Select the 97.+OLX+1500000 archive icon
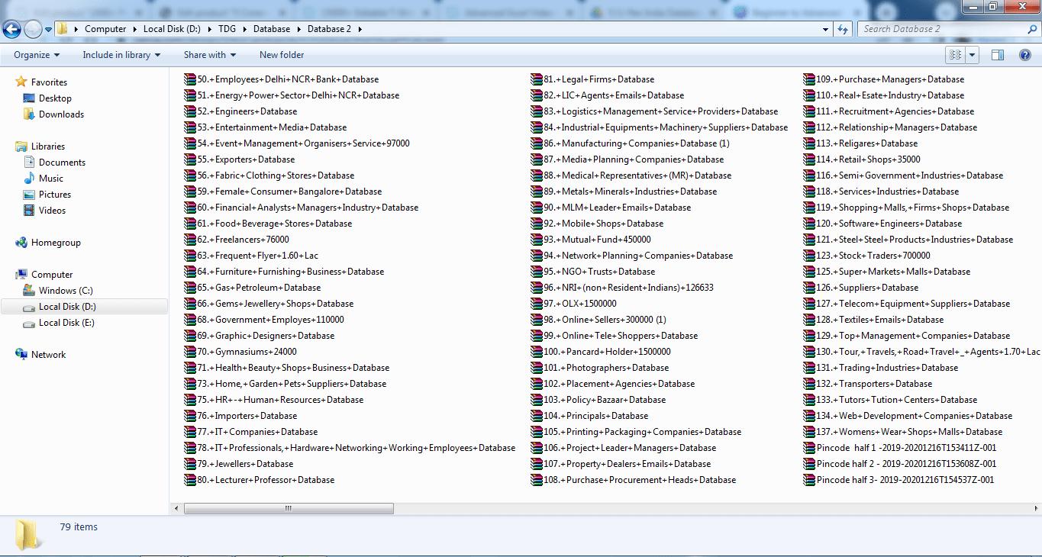 tap(537, 304)
